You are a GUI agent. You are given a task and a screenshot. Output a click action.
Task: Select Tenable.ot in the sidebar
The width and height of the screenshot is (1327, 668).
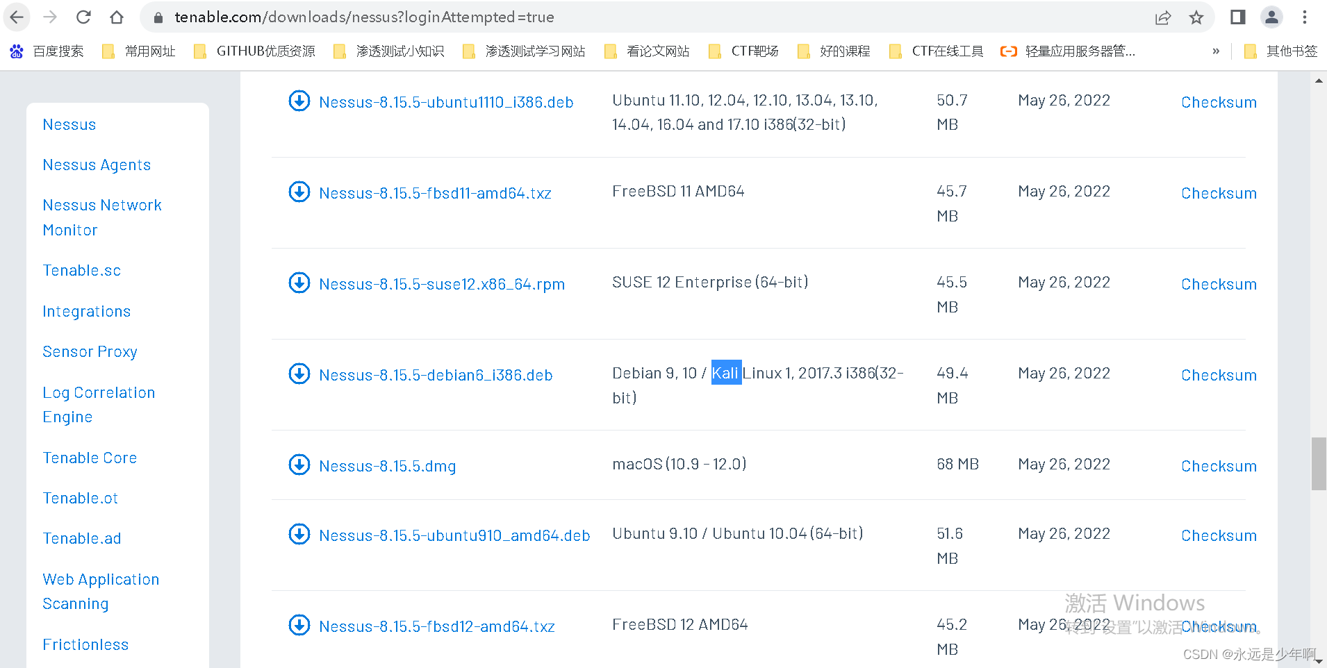(x=81, y=499)
